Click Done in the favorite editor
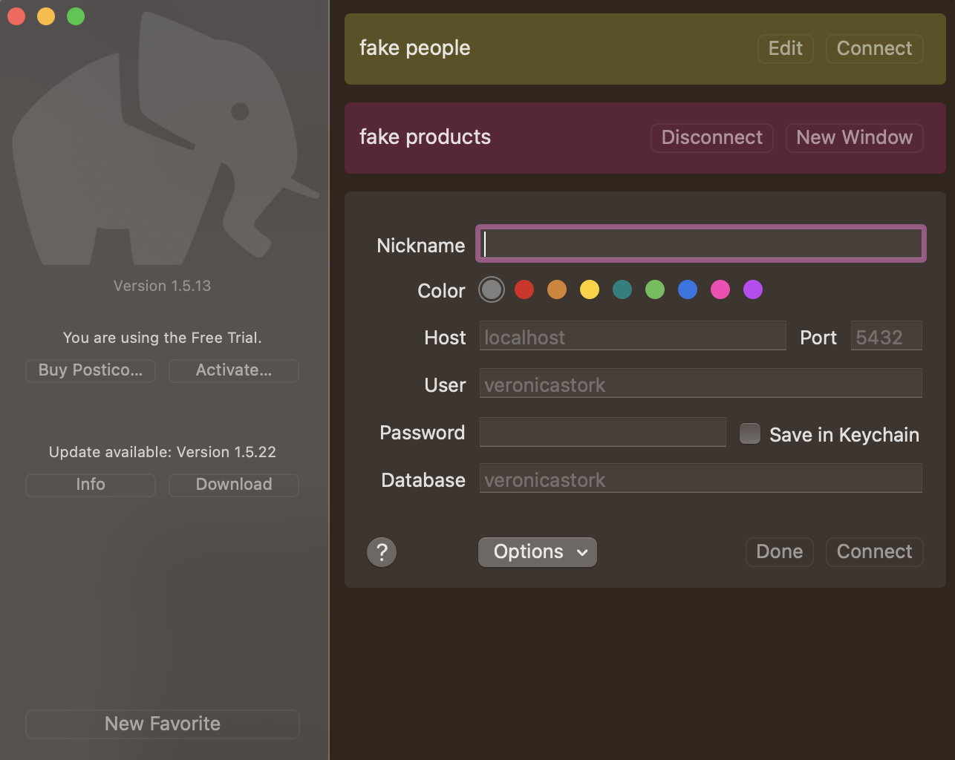Image resolution: width=955 pixels, height=760 pixels. (x=780, y=552)
